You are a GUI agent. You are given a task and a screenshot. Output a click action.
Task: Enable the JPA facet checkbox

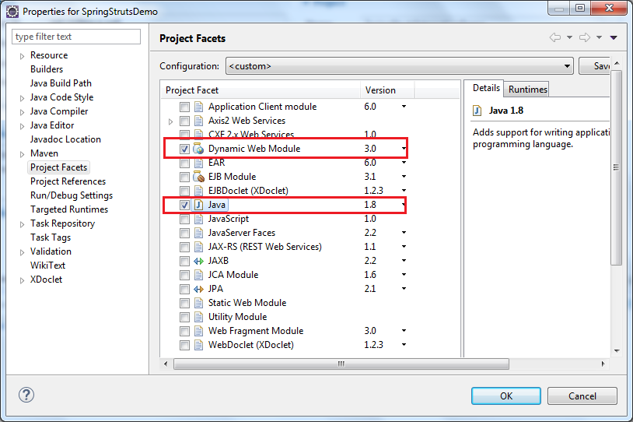pos(184,290)
